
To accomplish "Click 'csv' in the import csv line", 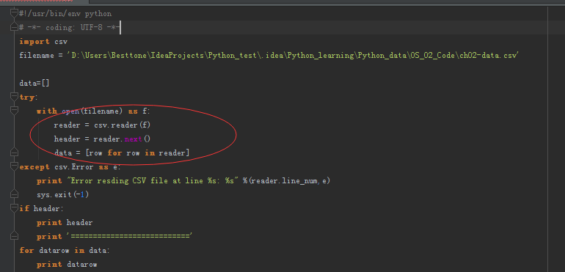I will click(x=61, y=42).
